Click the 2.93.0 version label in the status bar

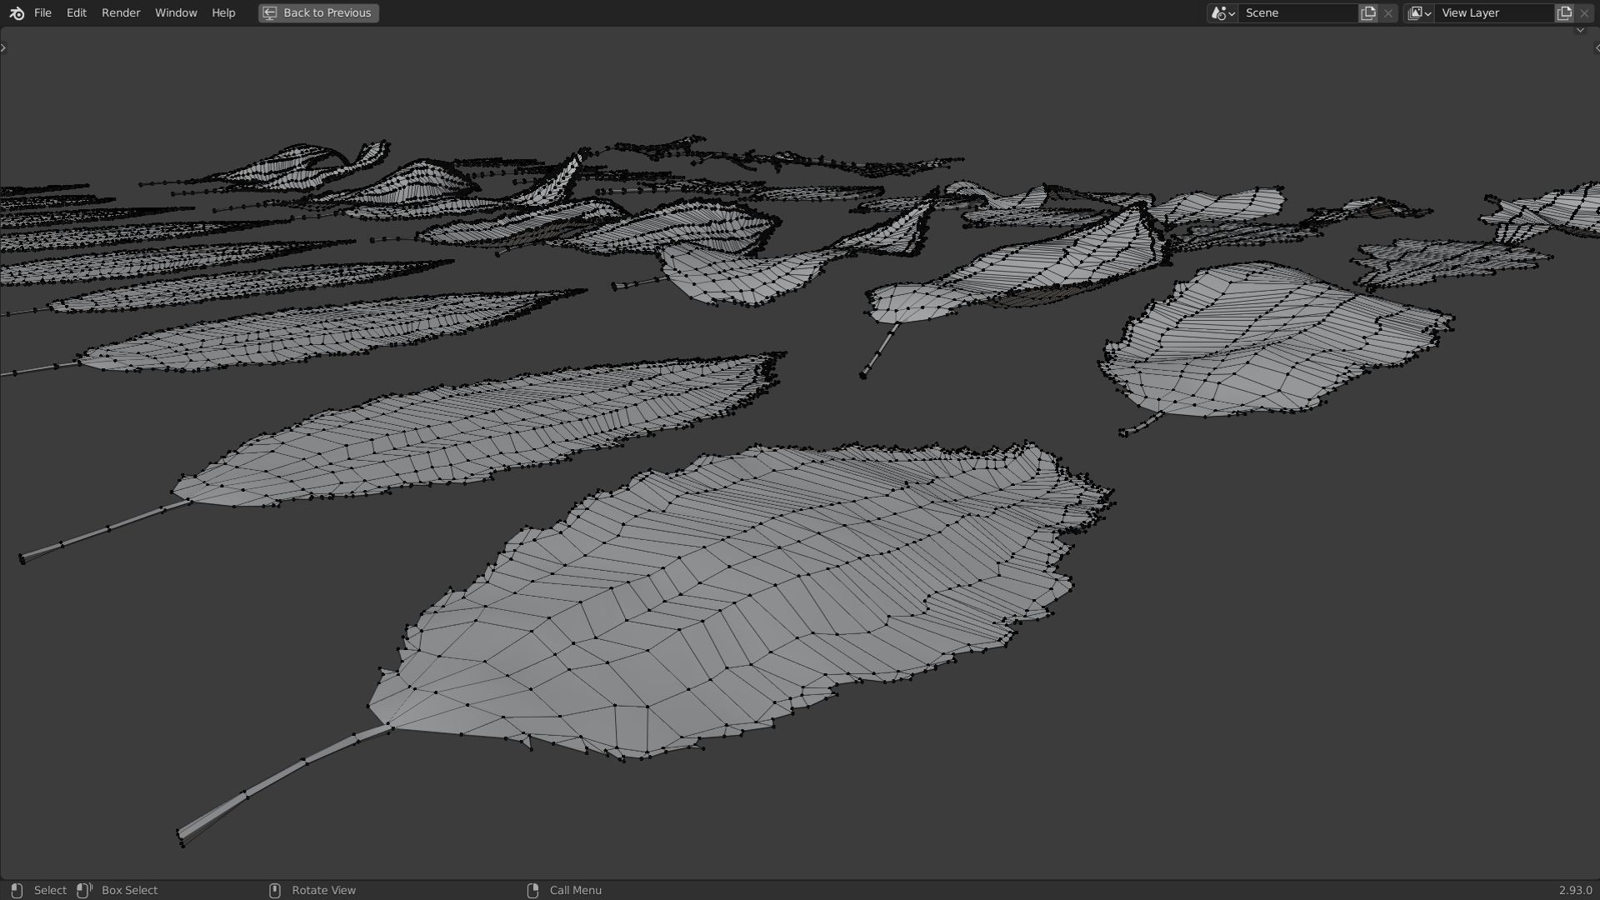[1574, 890]
